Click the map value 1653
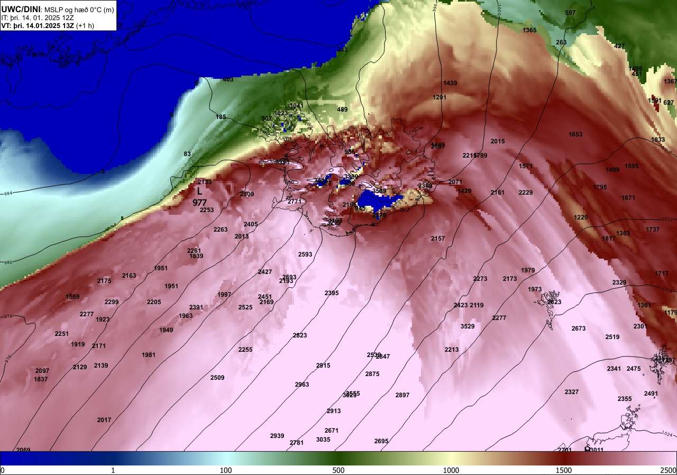Image resolution: width=677 pixels, height=475 pixels. point(575,134)
